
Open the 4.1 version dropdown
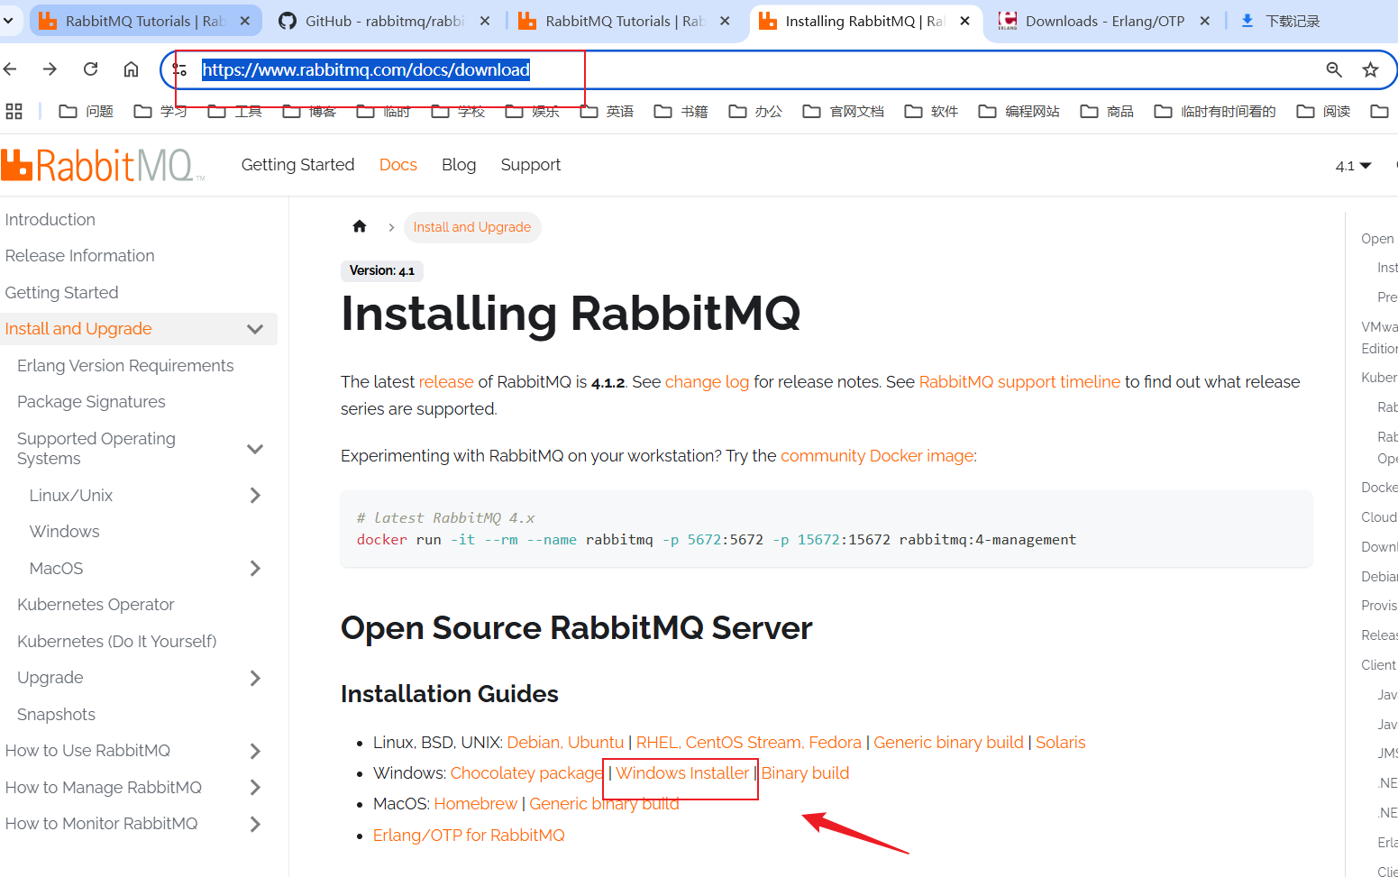[x=1353, y=166]
